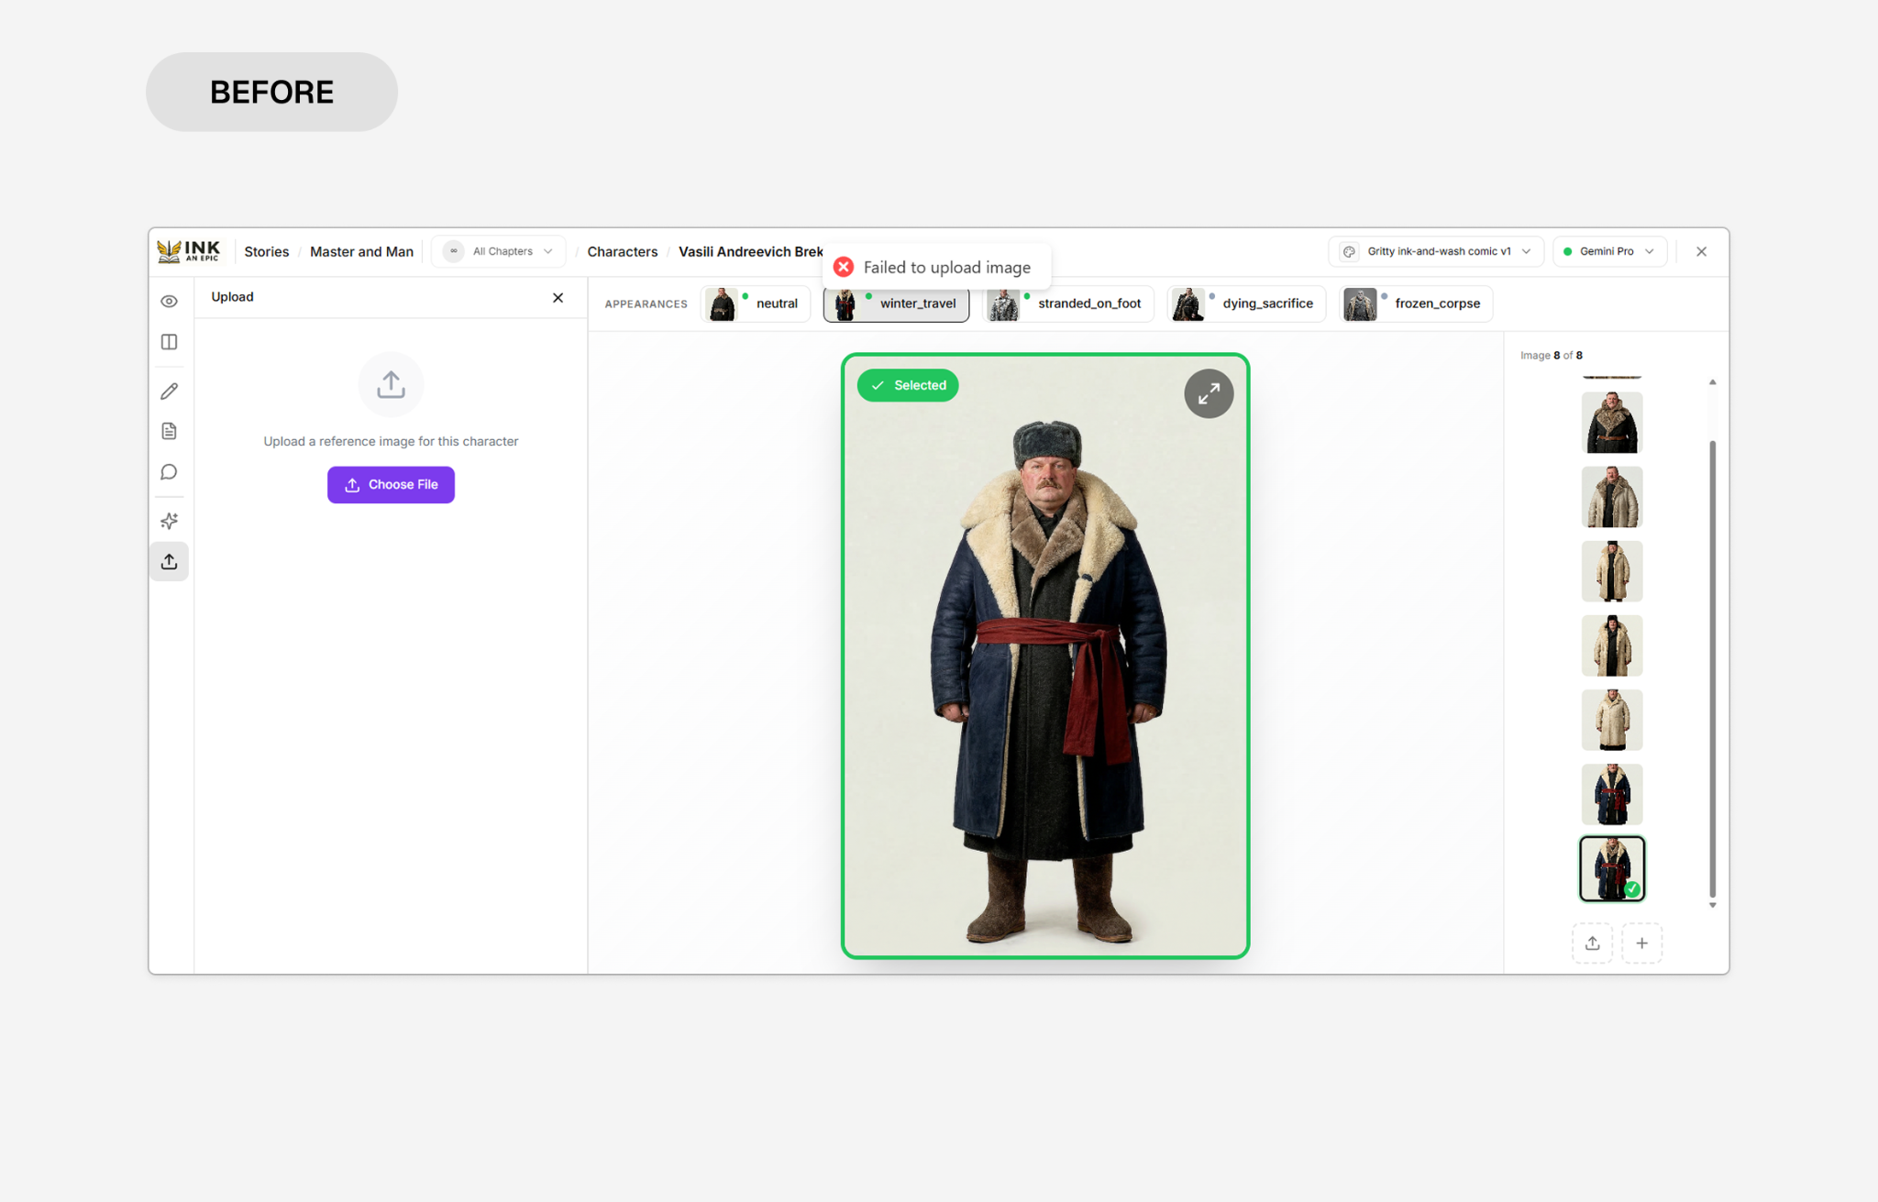The height and width of the screenshot is (1202, 1878).
Task: Open the sparkles AI generate icon
Action: (x=170, y=521)
